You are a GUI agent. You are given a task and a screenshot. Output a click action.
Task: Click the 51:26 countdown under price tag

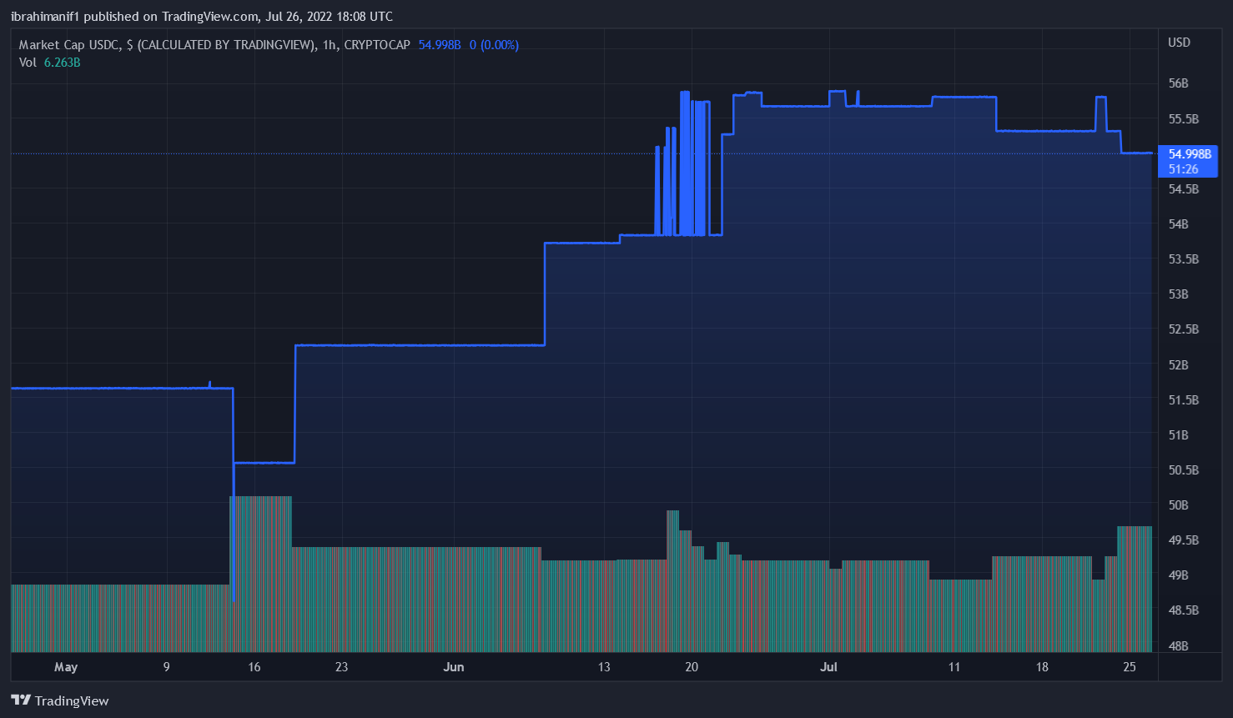1183,169
